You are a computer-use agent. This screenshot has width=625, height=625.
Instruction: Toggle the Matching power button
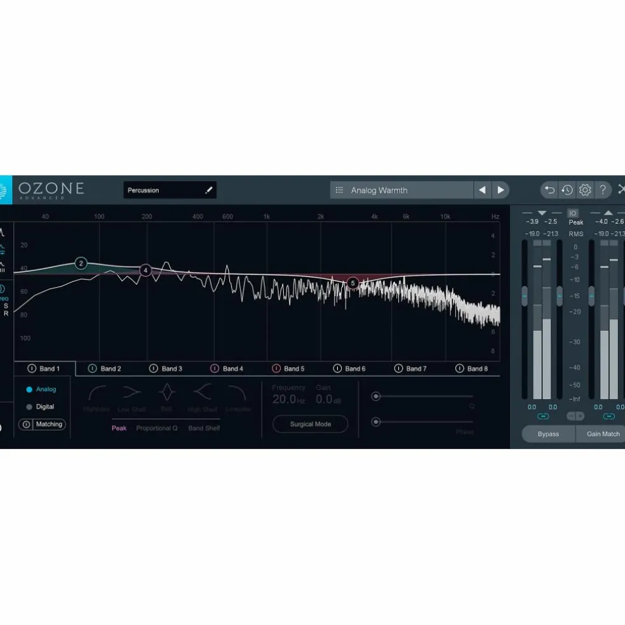point(26,424)
